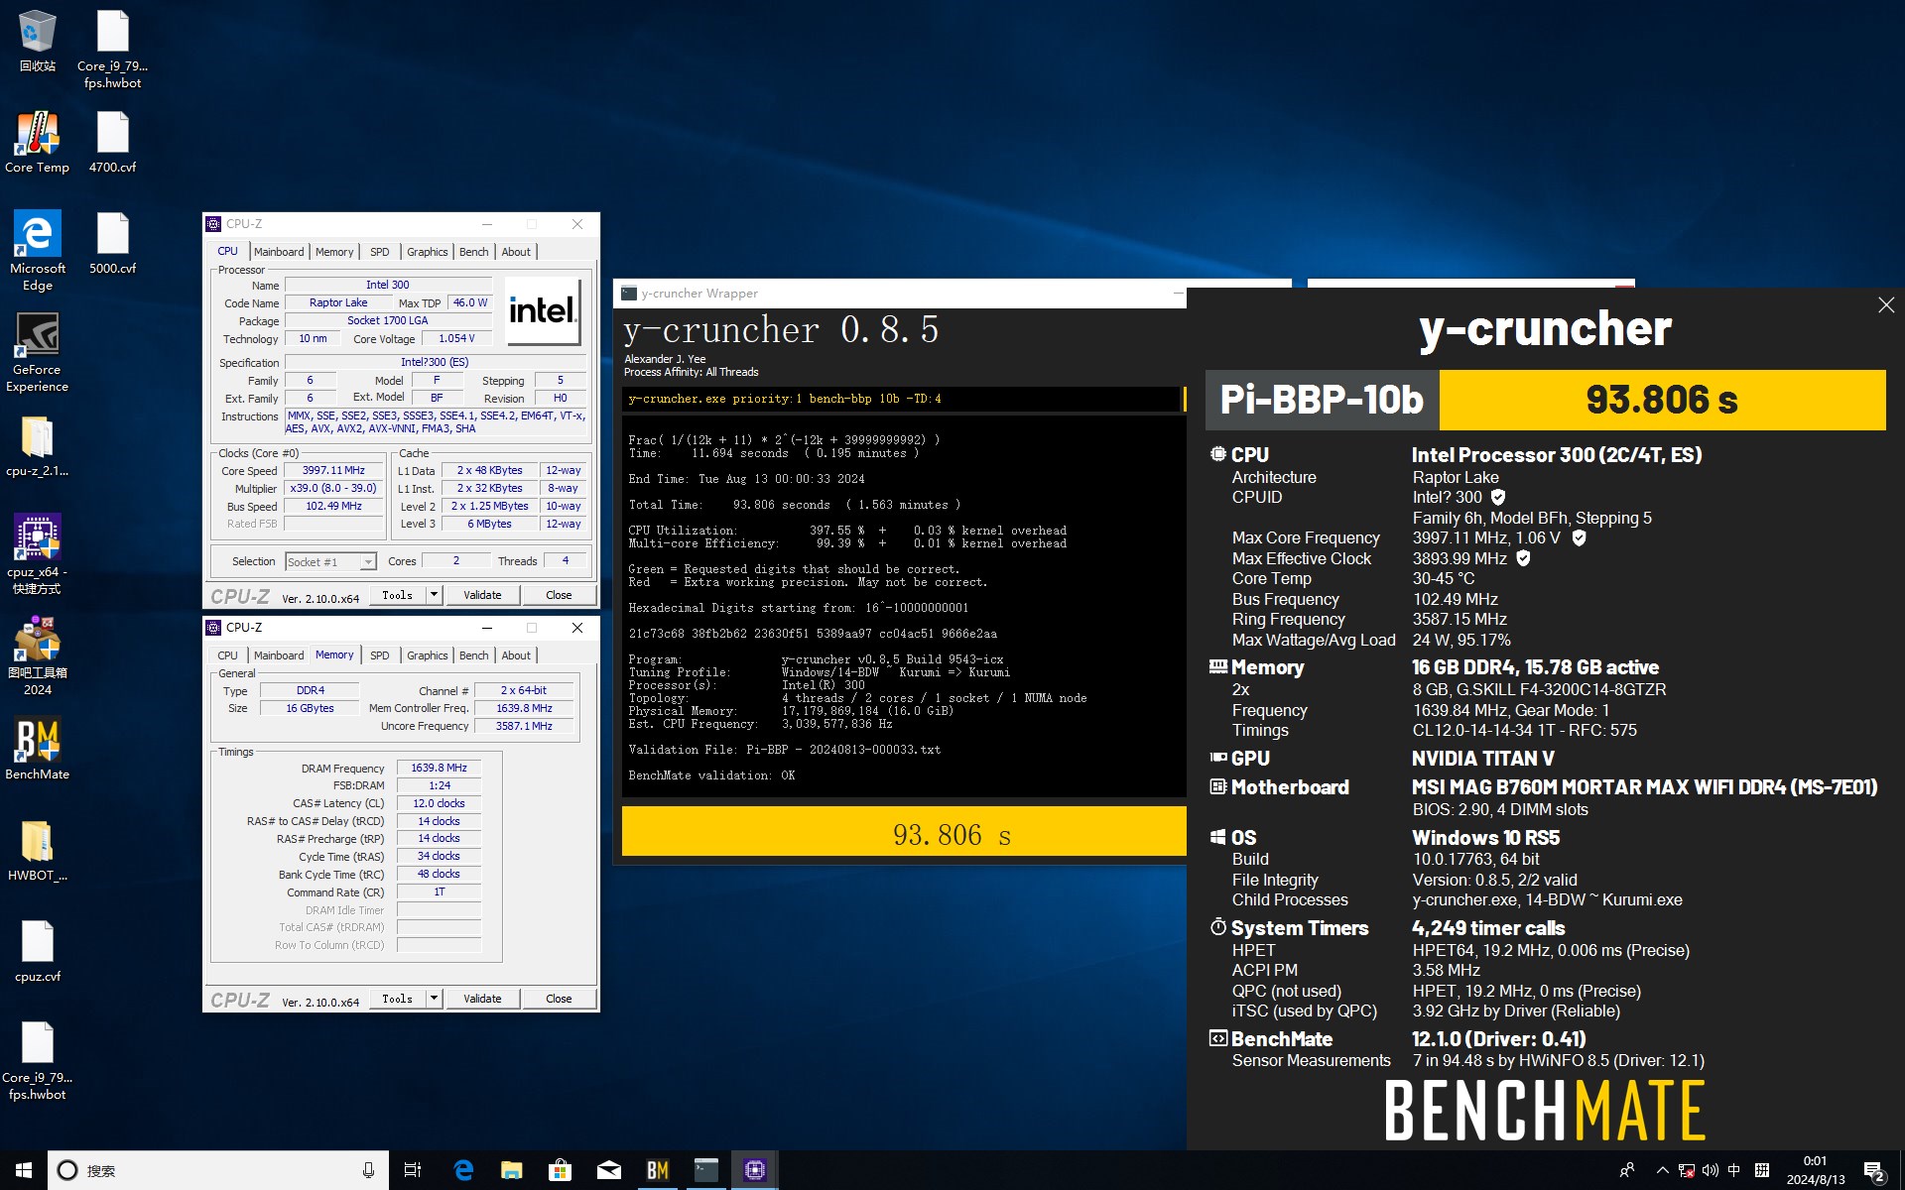Open Bench tab in CPU-Z processor window

pyautogui.click(x=473, y=252)
